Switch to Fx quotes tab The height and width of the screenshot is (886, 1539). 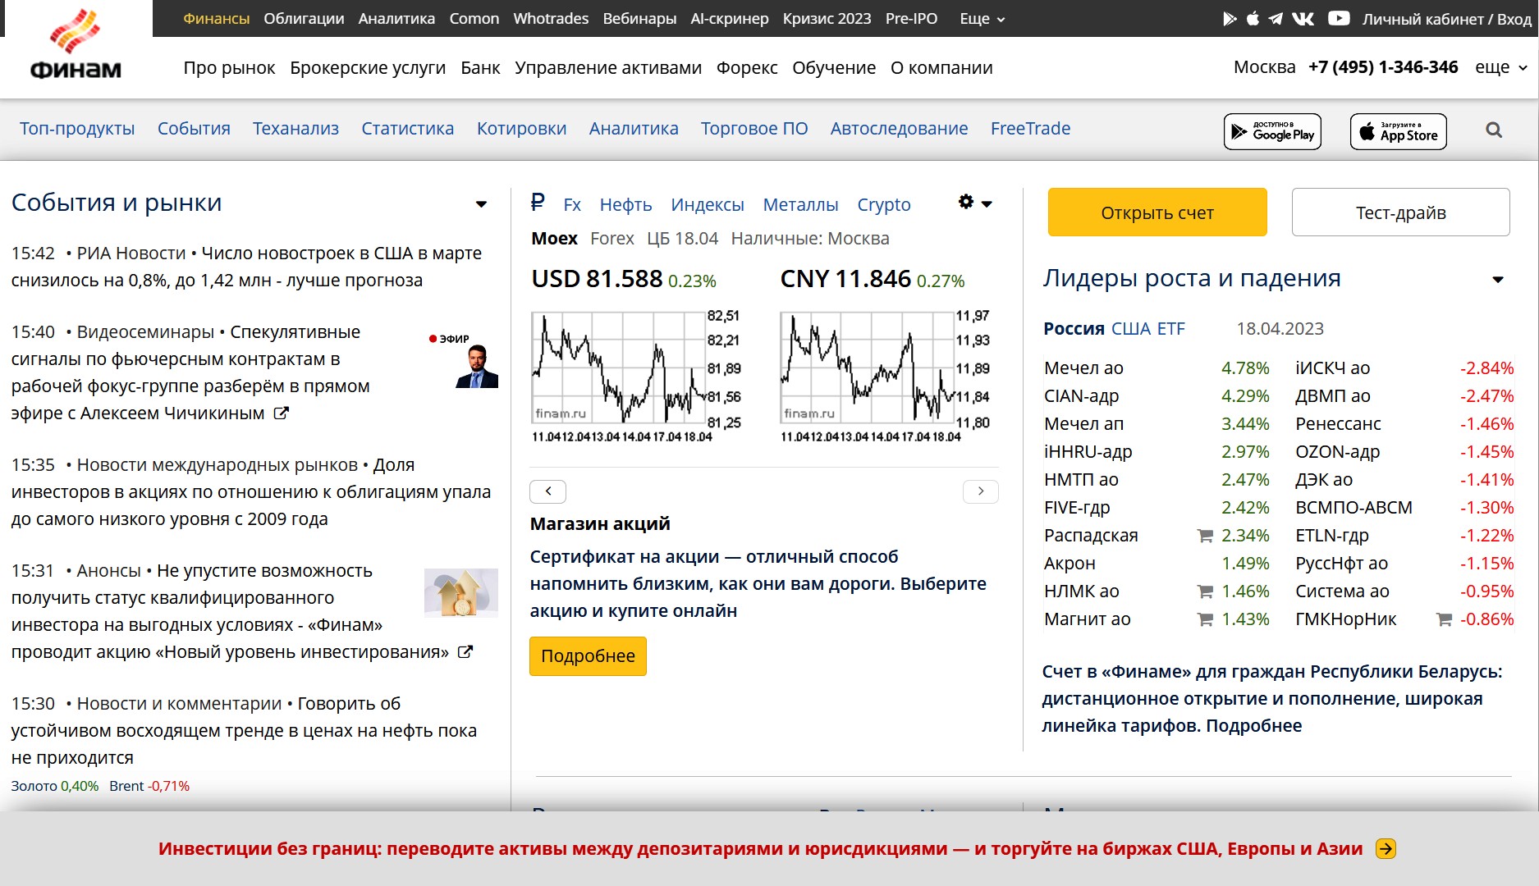tap(572, 204)
